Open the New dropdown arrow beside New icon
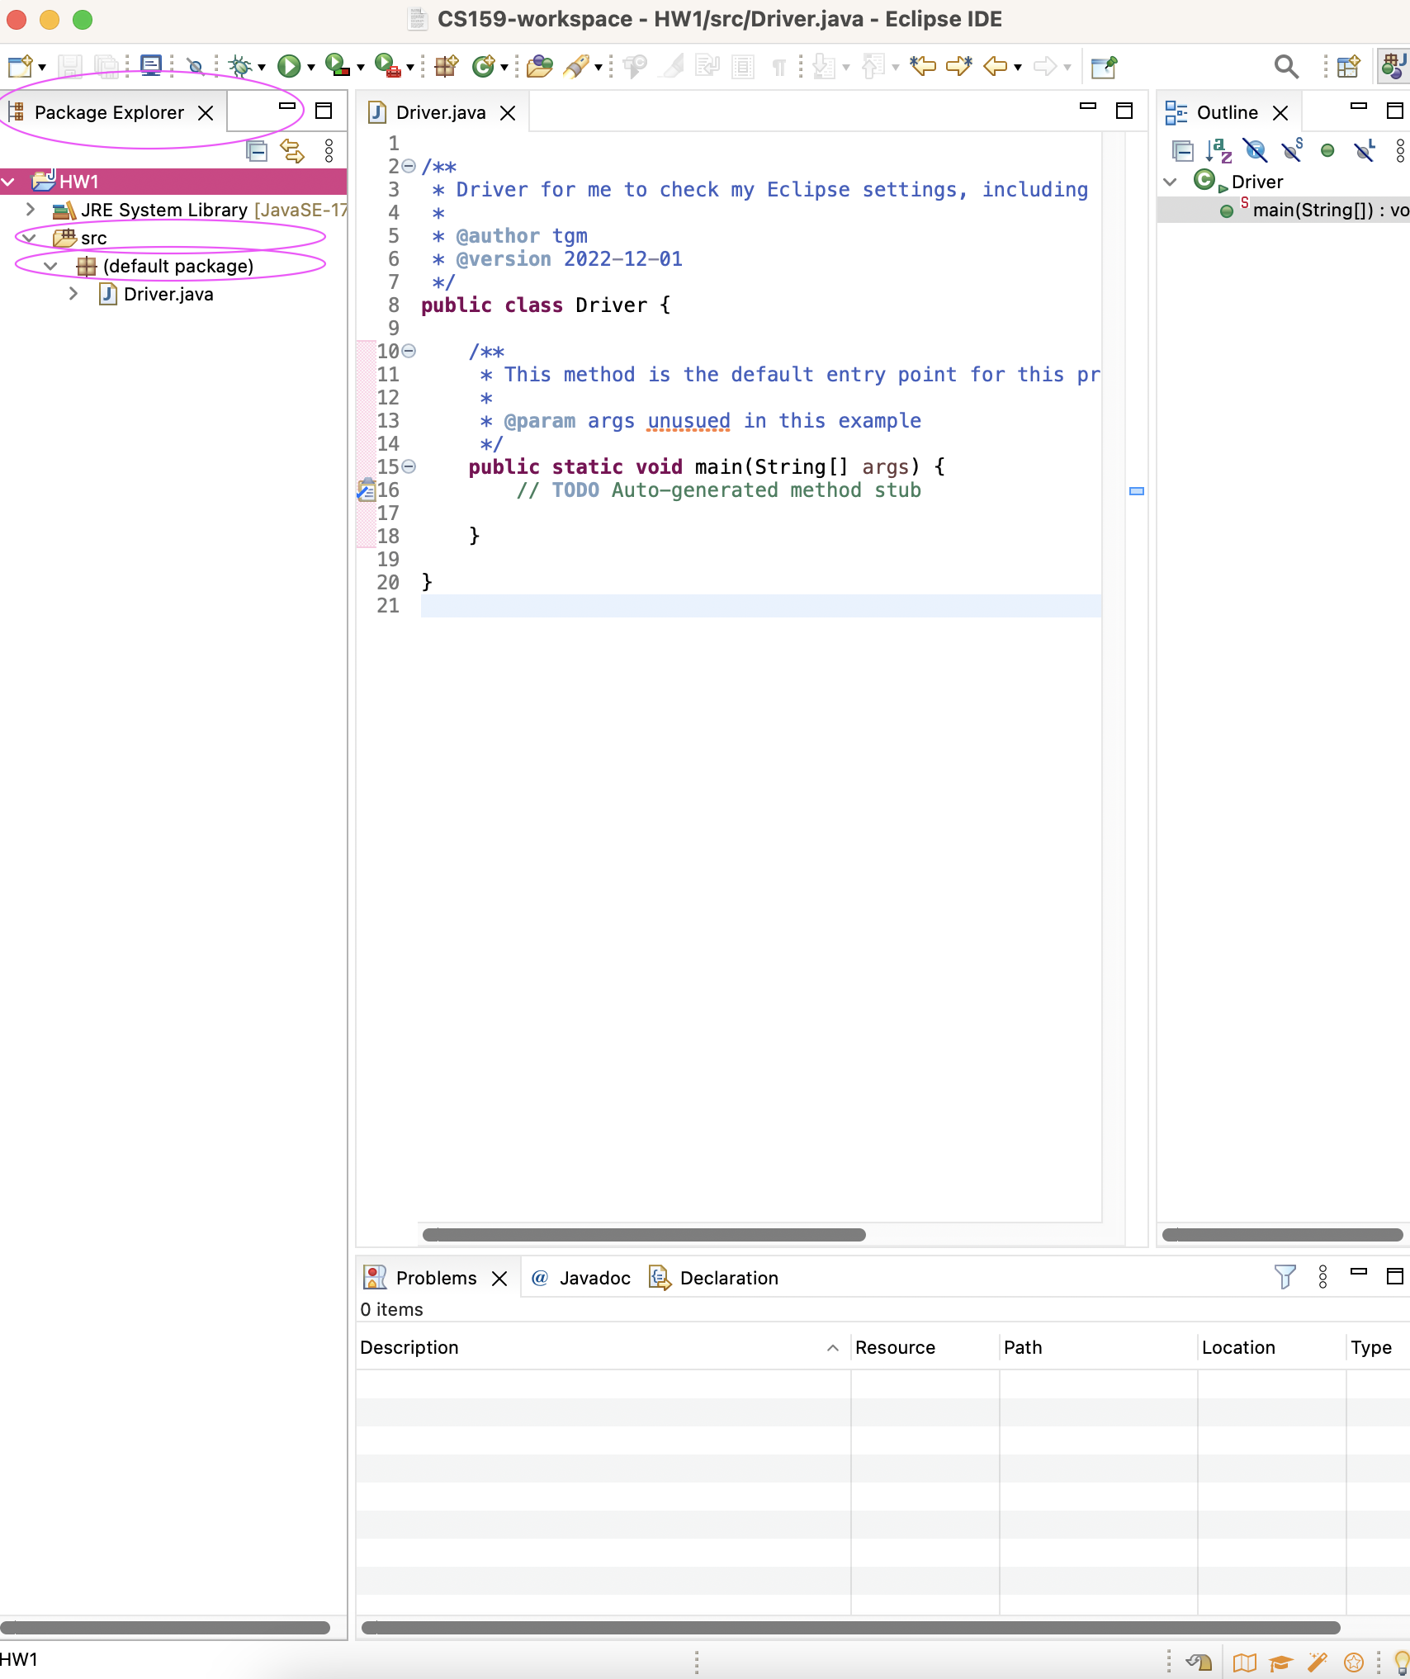This screenshot has width=1410, height=1679. (42, 68)
